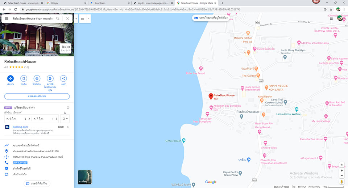Click the Lanta Animal Welfare marker
The width and height of the screenshot is (348, 188).
pyautogui.click(x=297, y=110)
